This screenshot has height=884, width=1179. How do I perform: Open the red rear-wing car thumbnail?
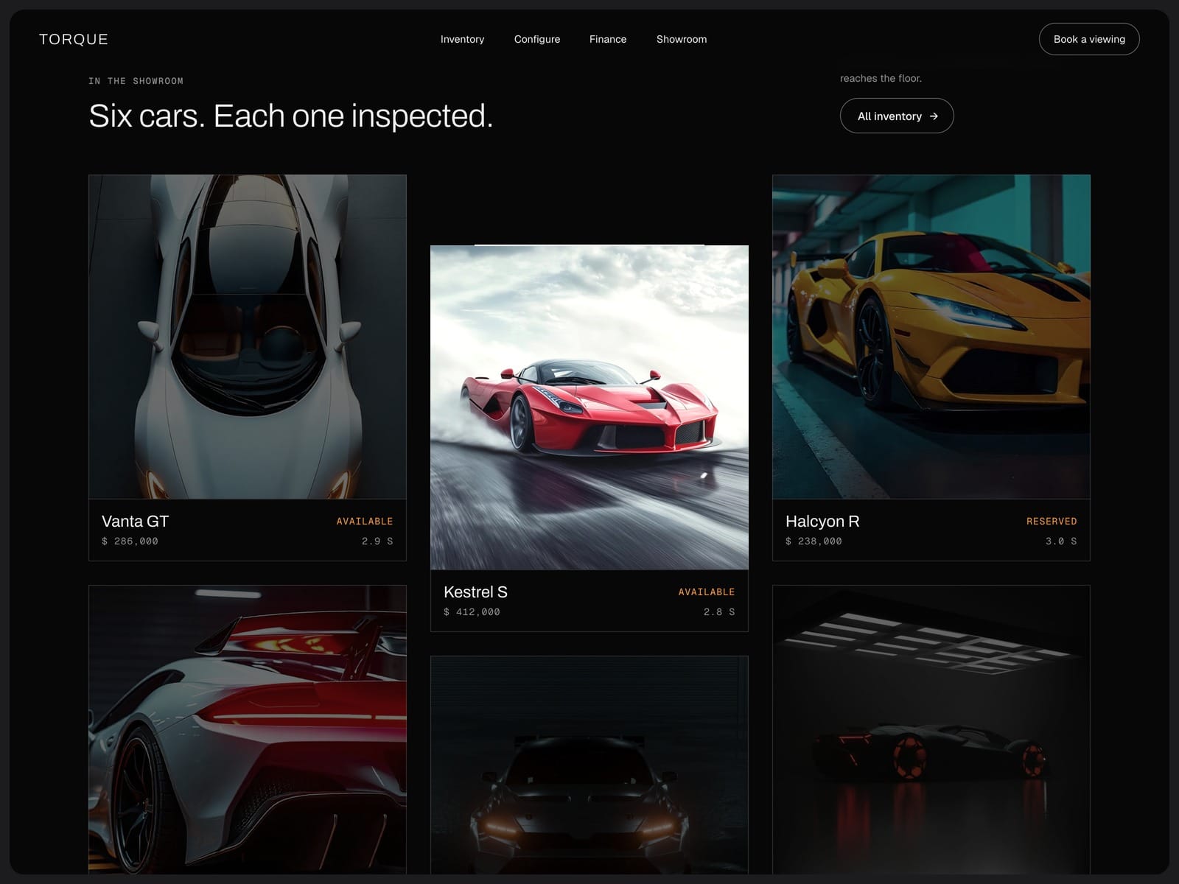click(248, 730)
